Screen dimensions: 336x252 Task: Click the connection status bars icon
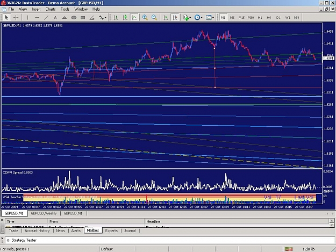click(289, 249)
